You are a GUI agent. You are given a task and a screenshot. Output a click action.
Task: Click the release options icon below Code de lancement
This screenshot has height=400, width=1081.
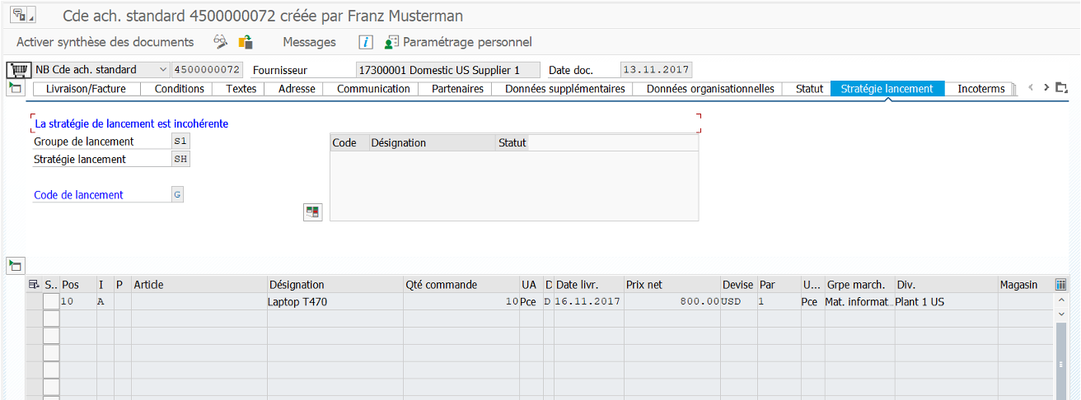[313, 212]
